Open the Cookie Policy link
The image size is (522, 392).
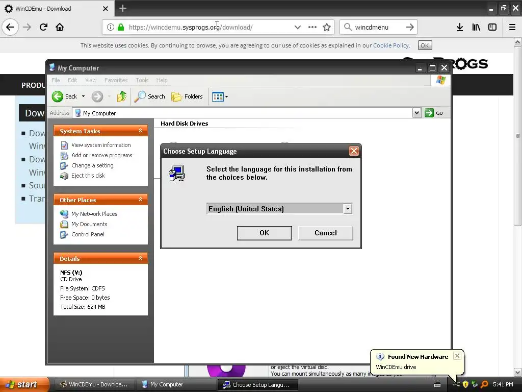coord(391,45)
